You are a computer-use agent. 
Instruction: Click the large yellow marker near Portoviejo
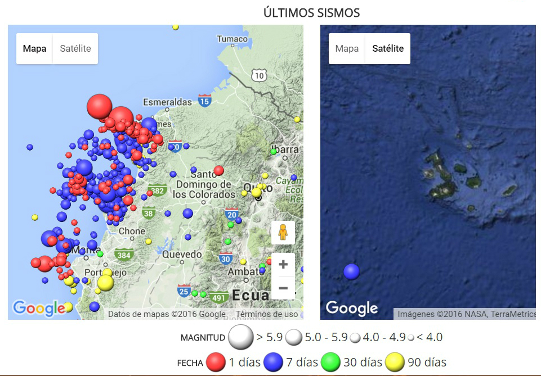tap(105, 283)
